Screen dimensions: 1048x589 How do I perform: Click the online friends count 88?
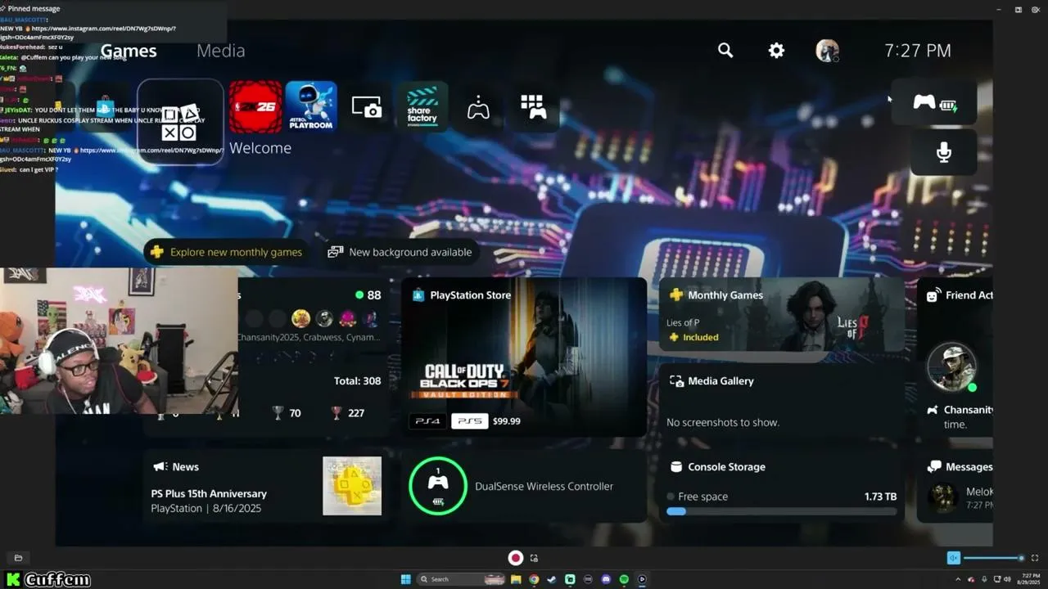[x=368, y=295]
